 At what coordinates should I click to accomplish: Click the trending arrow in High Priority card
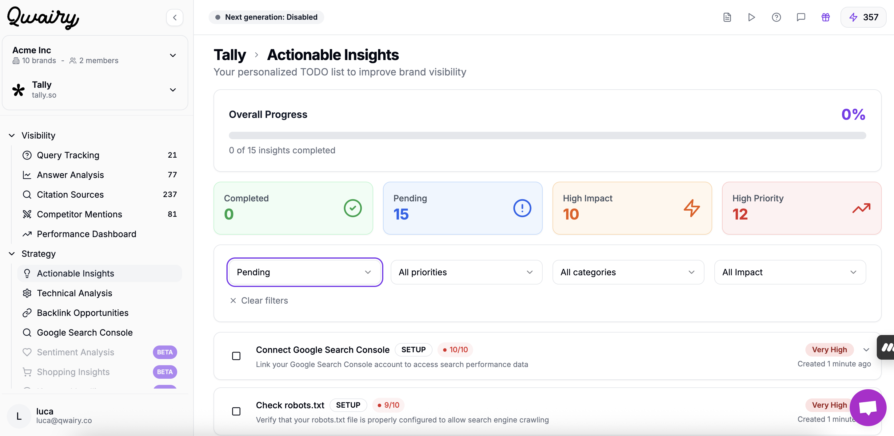pos(861,208)
